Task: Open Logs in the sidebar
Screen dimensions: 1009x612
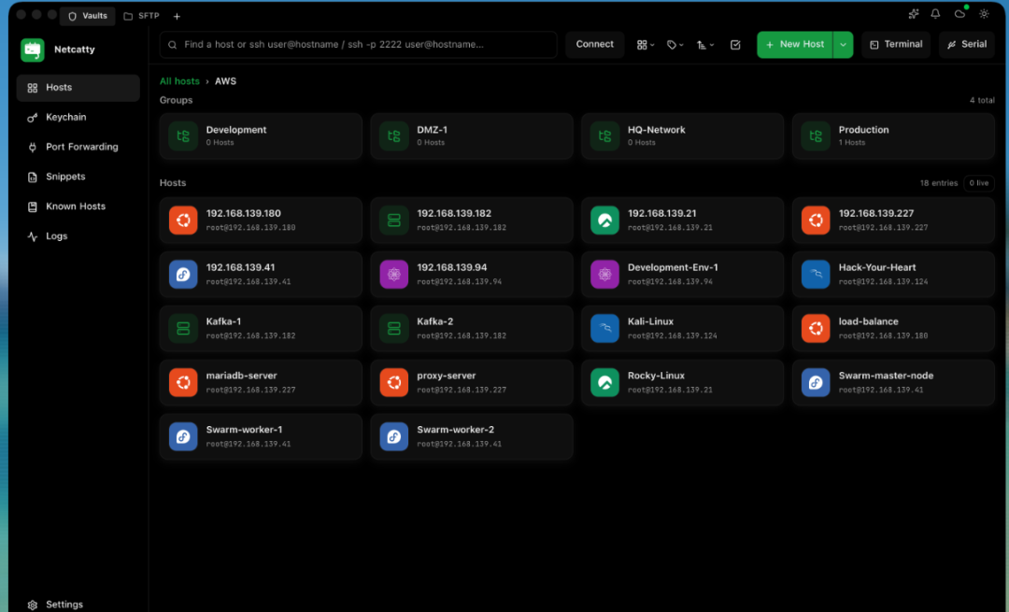Action: click(x=78, y=236)
